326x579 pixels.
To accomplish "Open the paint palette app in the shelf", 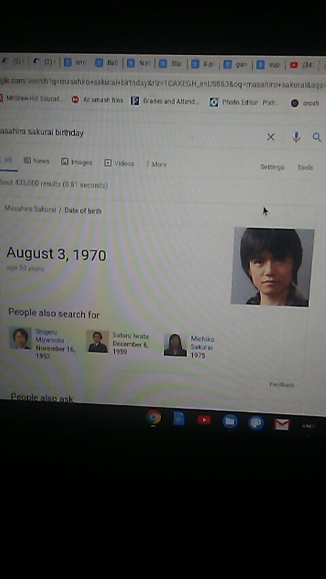I will click(x=256, y=422).
